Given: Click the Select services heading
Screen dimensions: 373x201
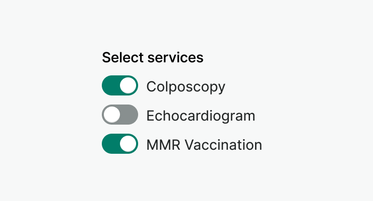Looking at the screenshot, I should (x=153, y=58).
